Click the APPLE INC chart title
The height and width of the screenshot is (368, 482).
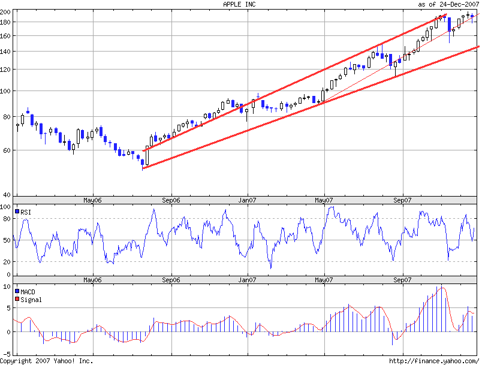239,4
